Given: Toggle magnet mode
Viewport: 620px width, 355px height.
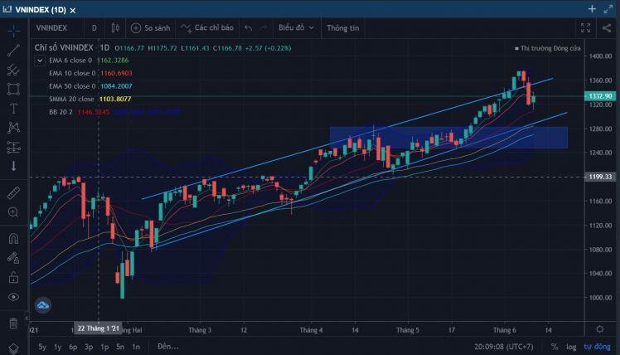Looking at the screenshot, I should [13, 239].
